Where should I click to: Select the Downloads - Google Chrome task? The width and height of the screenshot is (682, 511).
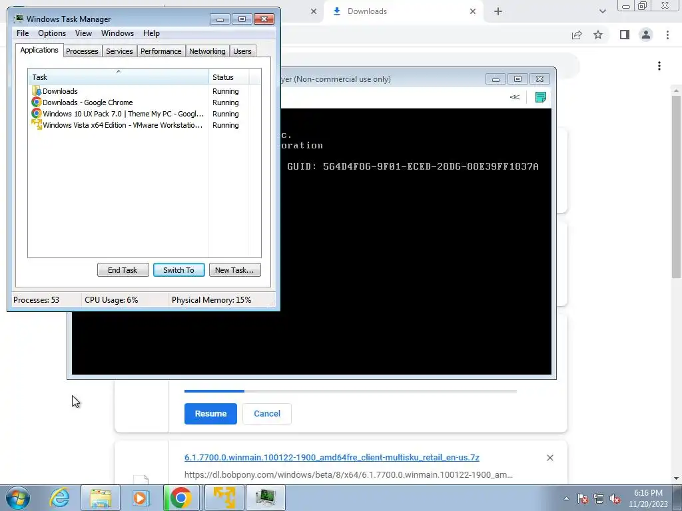(145, 102)
